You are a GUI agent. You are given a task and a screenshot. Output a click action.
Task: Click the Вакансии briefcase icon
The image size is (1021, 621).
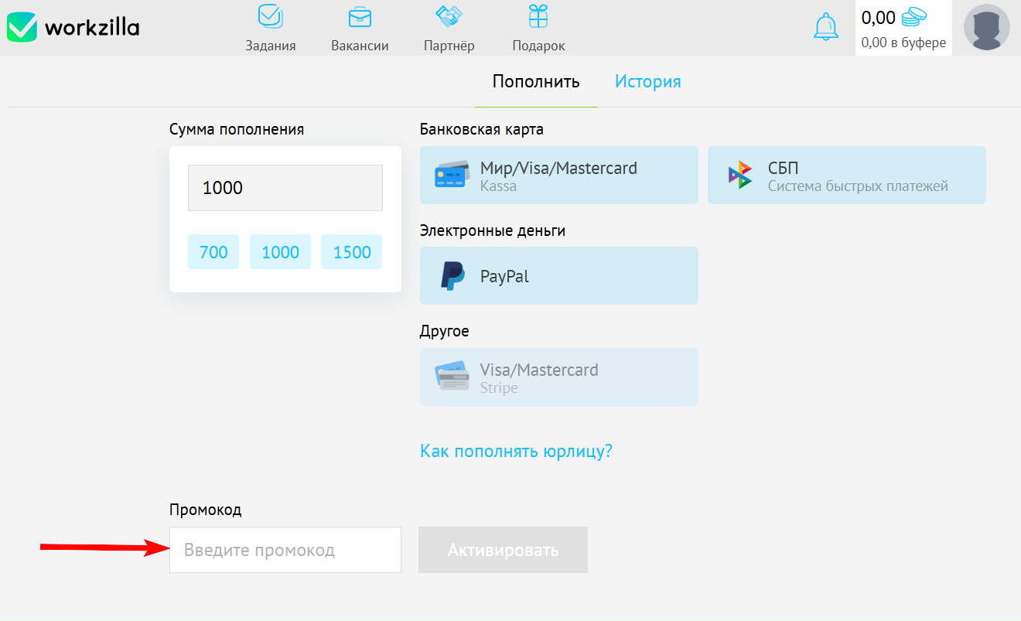(359, 17)
